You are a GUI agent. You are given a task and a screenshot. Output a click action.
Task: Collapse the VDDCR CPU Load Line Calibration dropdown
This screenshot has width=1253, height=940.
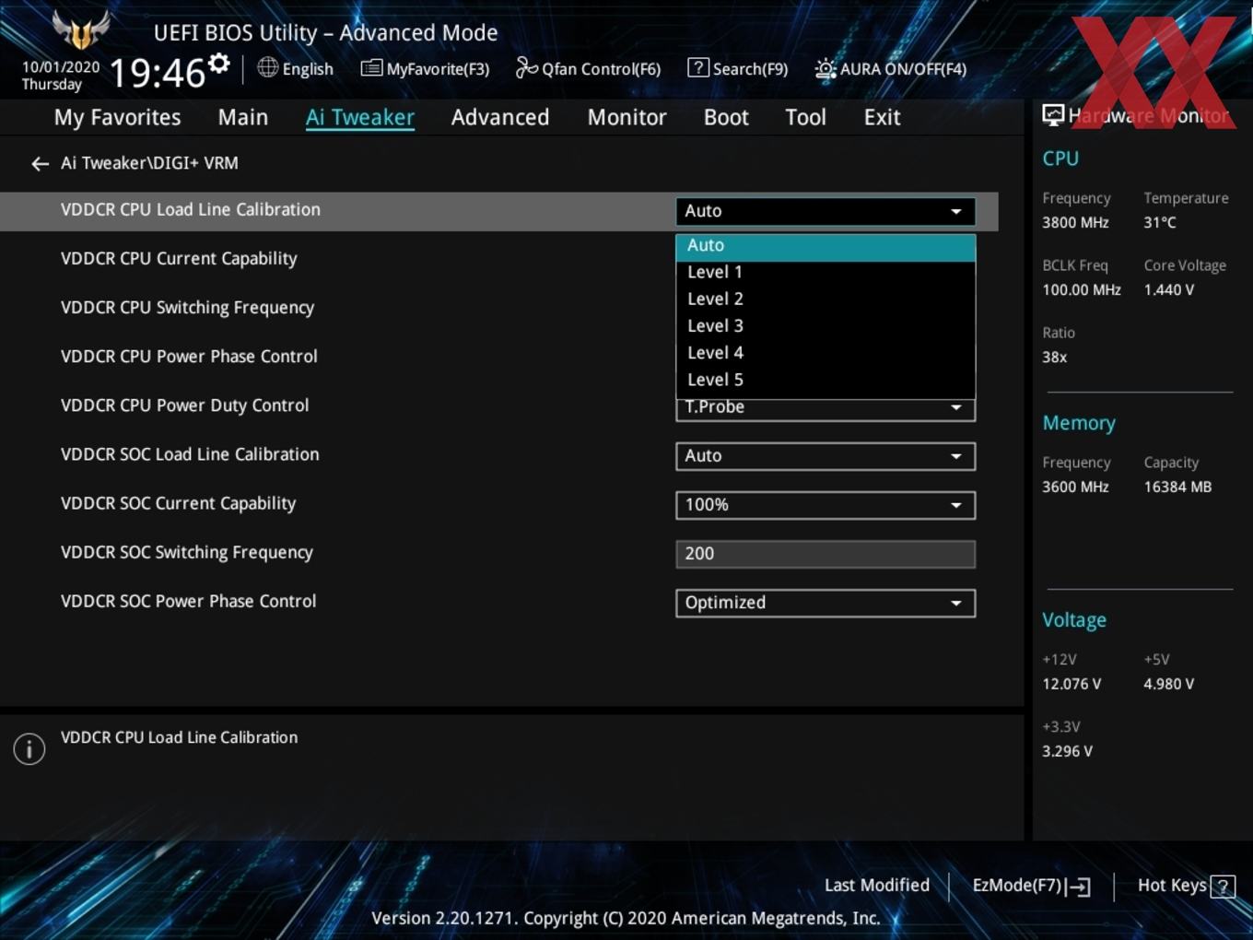point(826,211)
